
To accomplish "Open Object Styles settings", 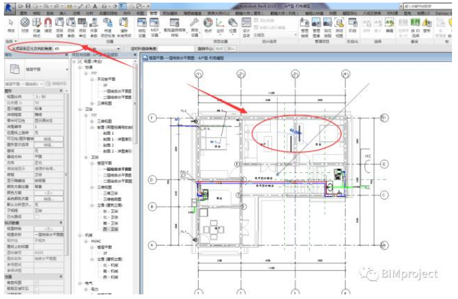I will 36,27.
